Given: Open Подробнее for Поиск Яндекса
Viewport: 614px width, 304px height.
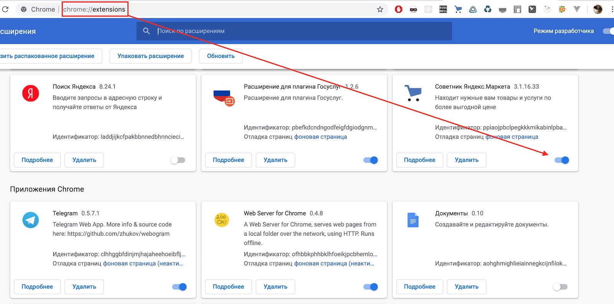Looking at the screenshot, I should 37,160.
